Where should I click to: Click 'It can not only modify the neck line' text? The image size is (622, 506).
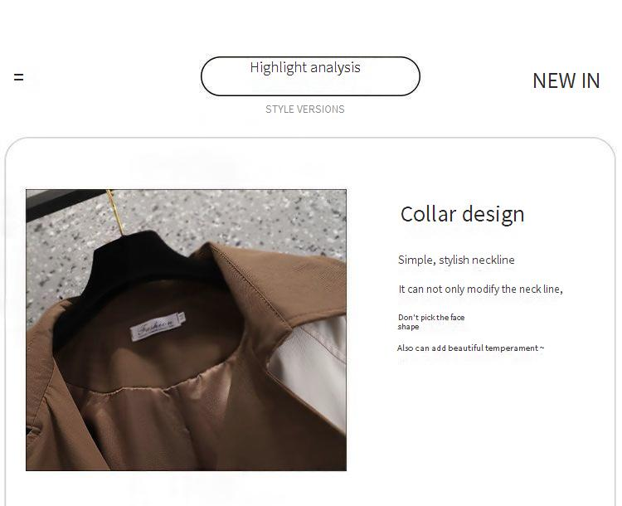[480, 289]
